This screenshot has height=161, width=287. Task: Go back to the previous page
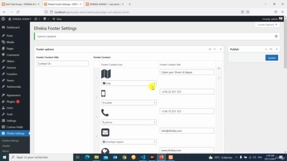[x=4, y=12]
